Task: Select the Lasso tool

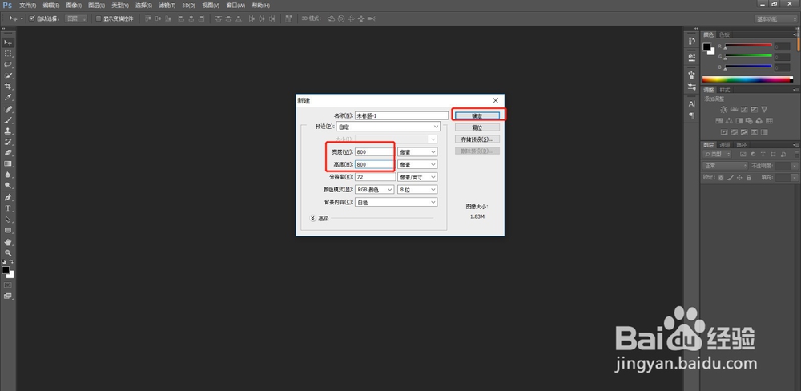Action: click(8, 64)
